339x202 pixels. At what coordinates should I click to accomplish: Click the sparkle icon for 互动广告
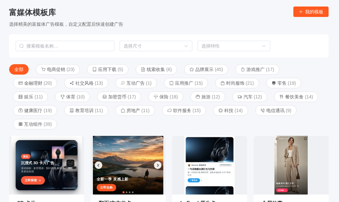(123, 83)
